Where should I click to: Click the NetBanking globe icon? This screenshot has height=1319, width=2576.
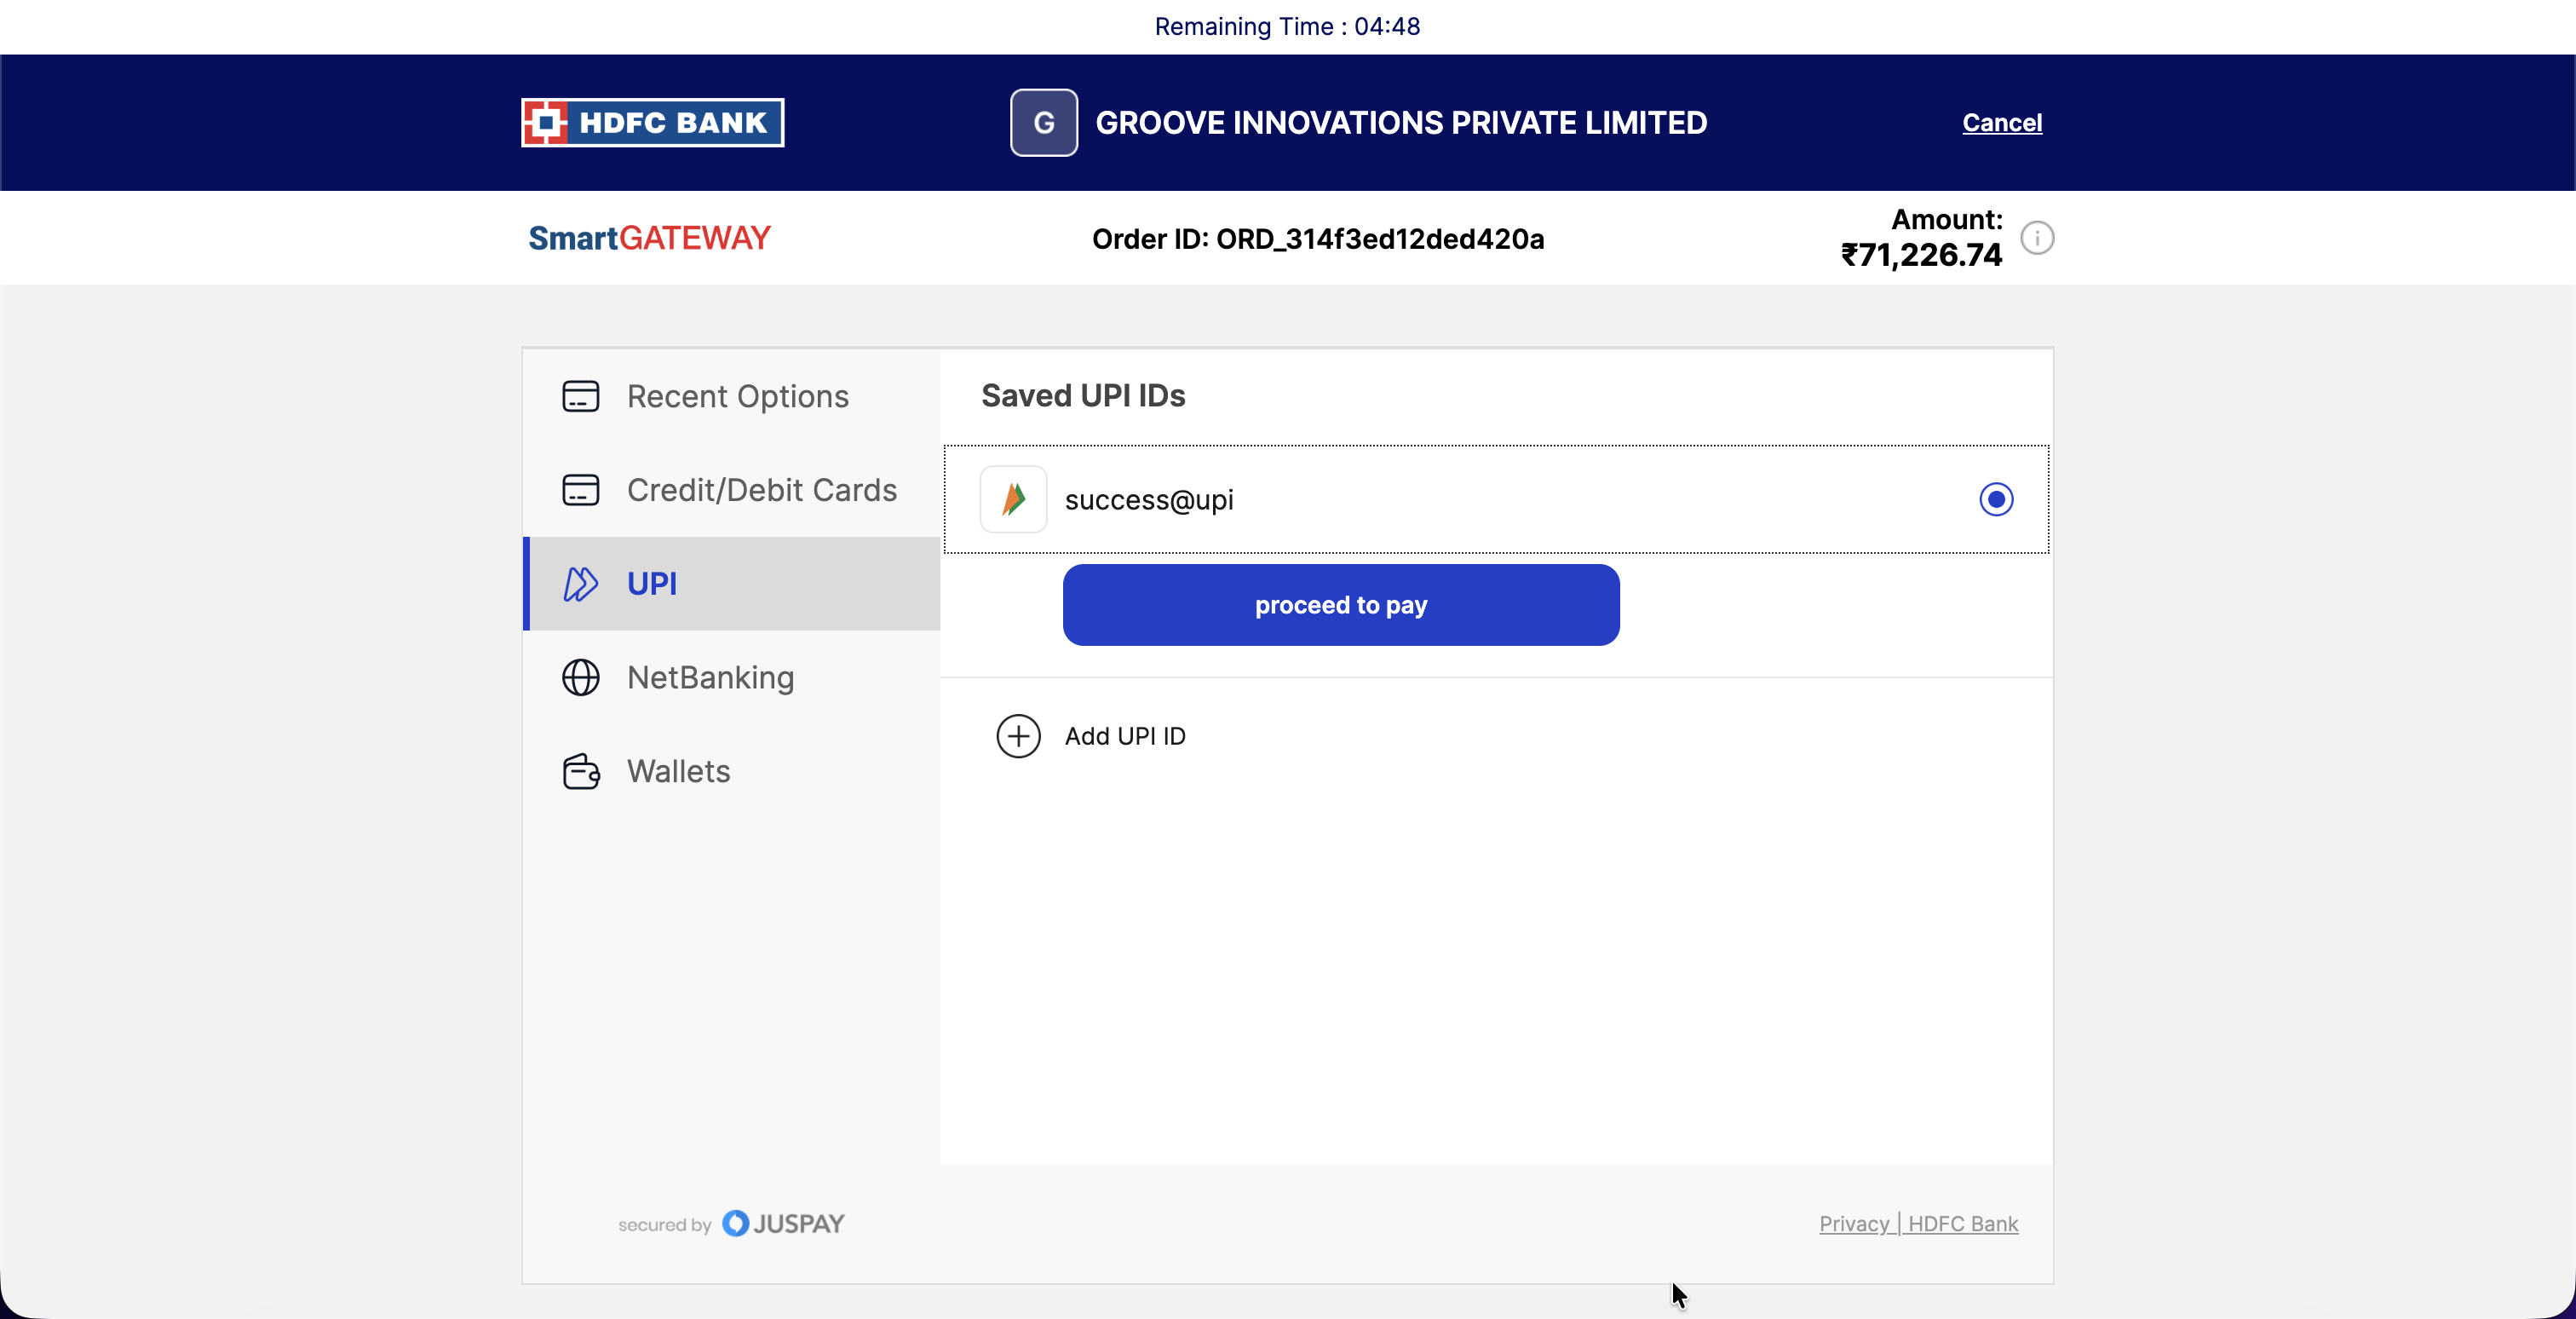click(580, 678)
